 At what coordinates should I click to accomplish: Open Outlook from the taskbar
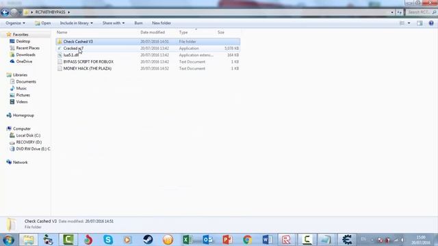click(x=207, y=240)
